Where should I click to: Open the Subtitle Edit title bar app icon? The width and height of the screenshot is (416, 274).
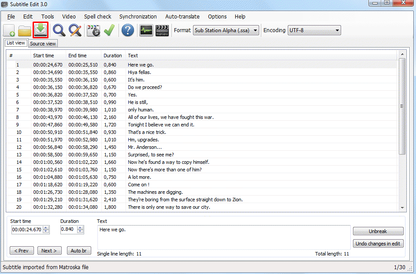(4, 4)
